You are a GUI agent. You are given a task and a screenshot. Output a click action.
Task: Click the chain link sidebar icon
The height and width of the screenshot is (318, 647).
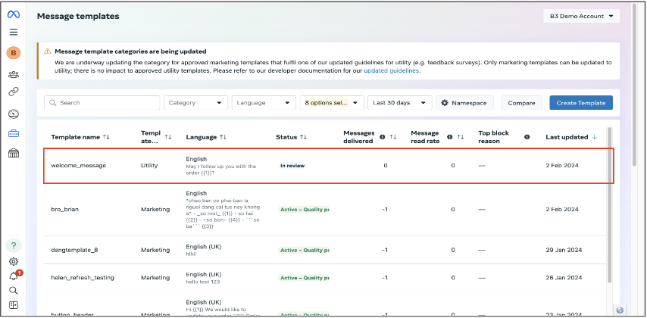[x=14, y=92]
